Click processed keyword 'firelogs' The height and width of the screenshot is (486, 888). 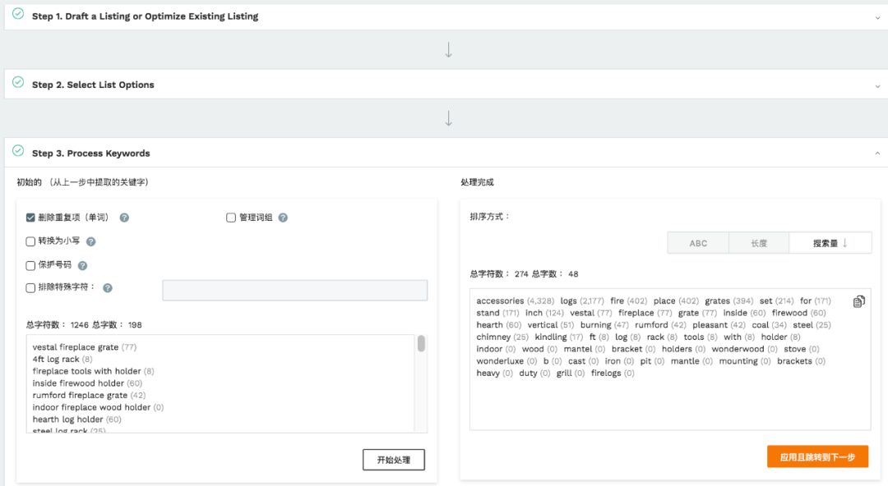(x=606, y=374)
